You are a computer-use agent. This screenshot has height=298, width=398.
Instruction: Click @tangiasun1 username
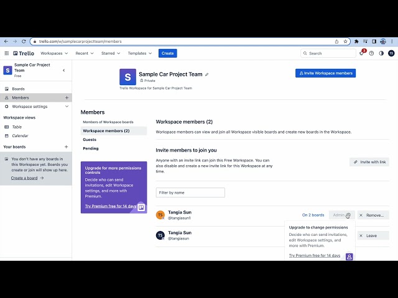pos(179,218)
